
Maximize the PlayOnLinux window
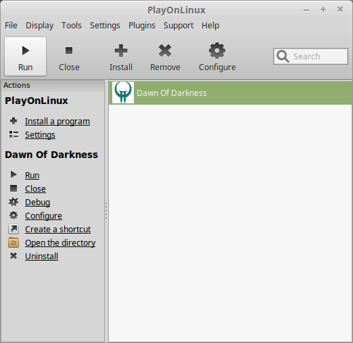click(323, 9)
